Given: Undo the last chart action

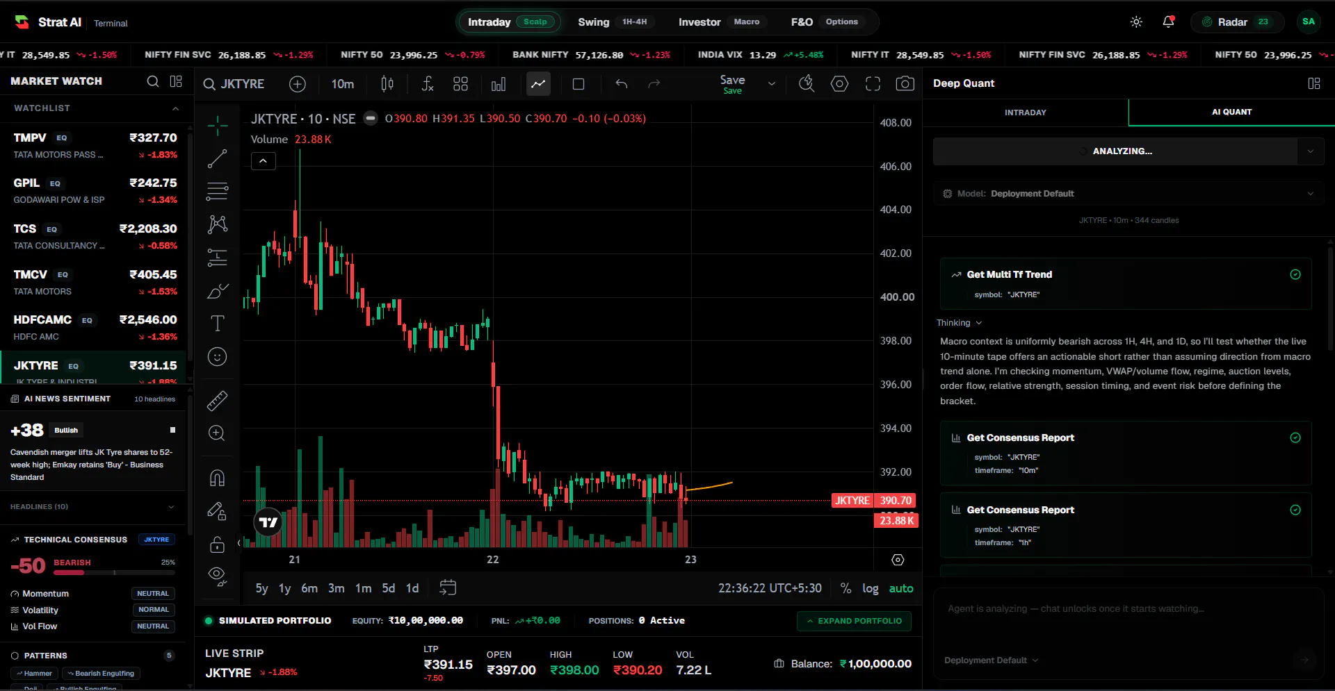Looking at the screenshot, I should click(622, 84).
